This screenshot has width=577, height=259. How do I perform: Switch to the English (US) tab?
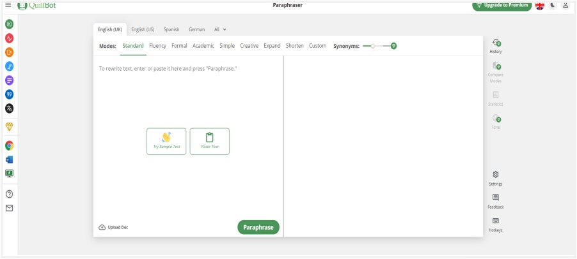(x=143, y=29)
